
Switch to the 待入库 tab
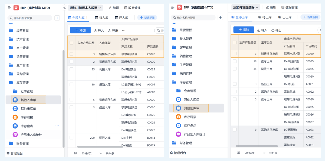click(x=101, y=18)
